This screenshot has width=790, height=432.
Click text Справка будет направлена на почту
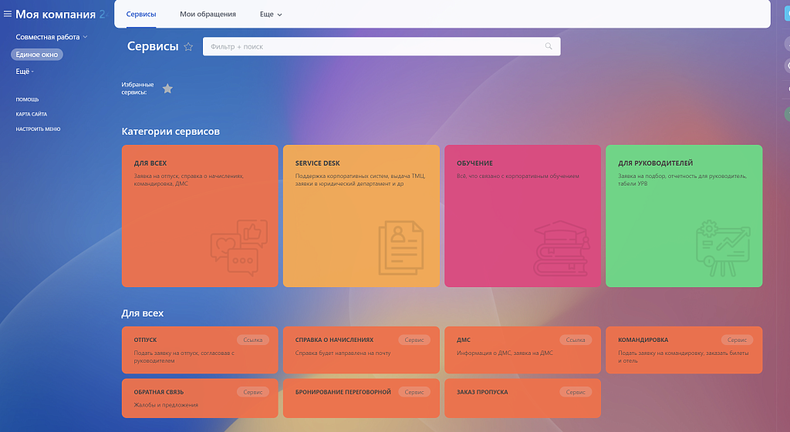tap(343, 353)
